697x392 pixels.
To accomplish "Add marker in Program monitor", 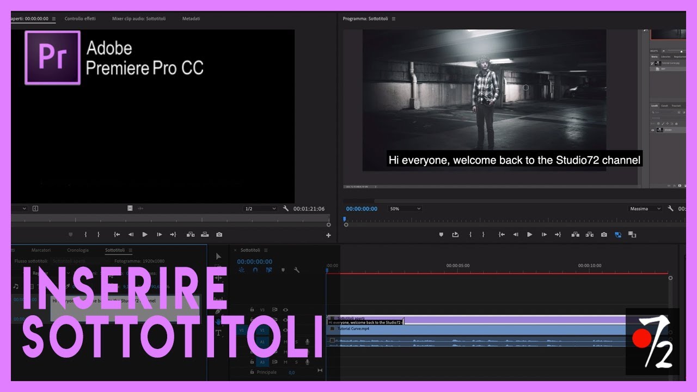I will [x=441, y=235].
